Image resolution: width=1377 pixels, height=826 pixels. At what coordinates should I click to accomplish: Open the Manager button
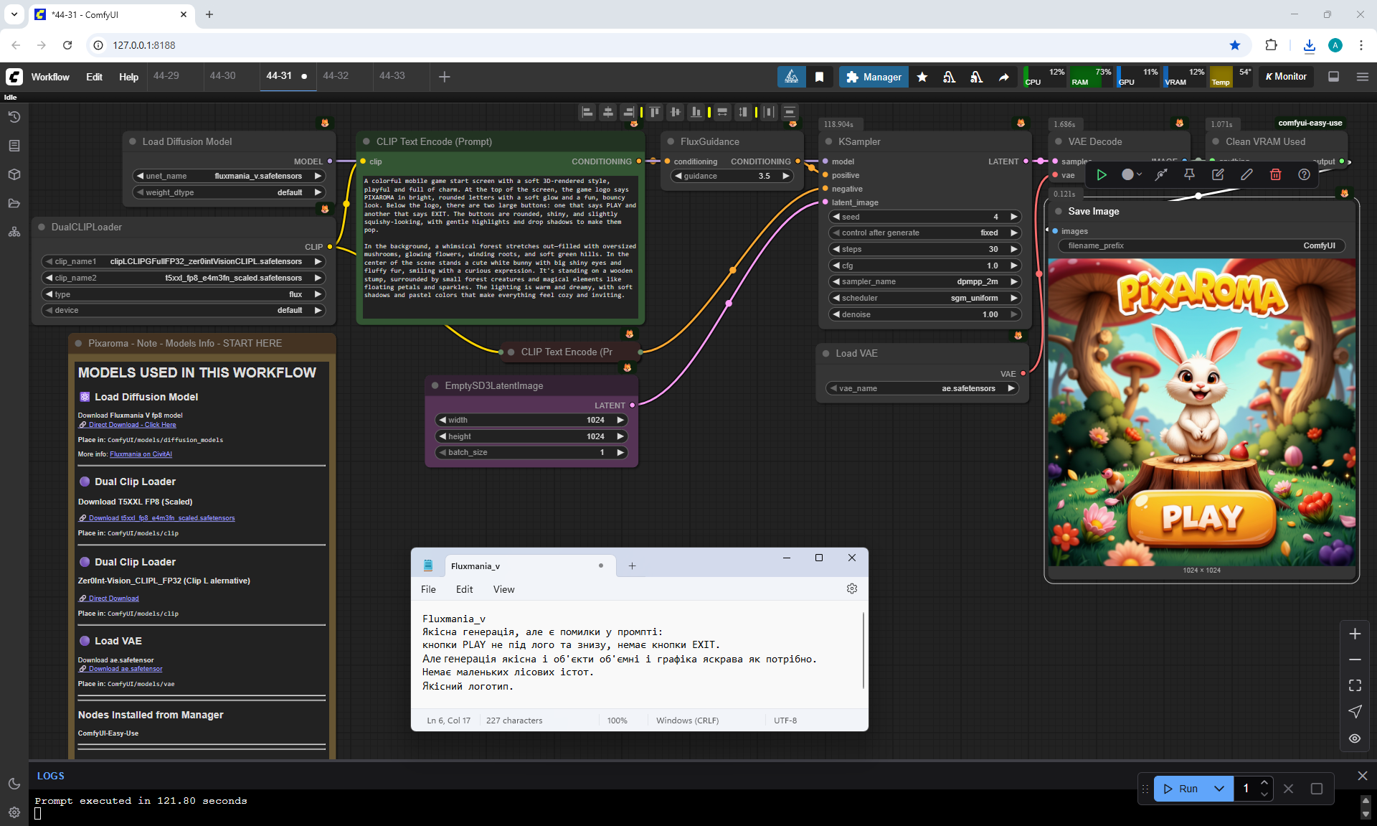point(874,77)
